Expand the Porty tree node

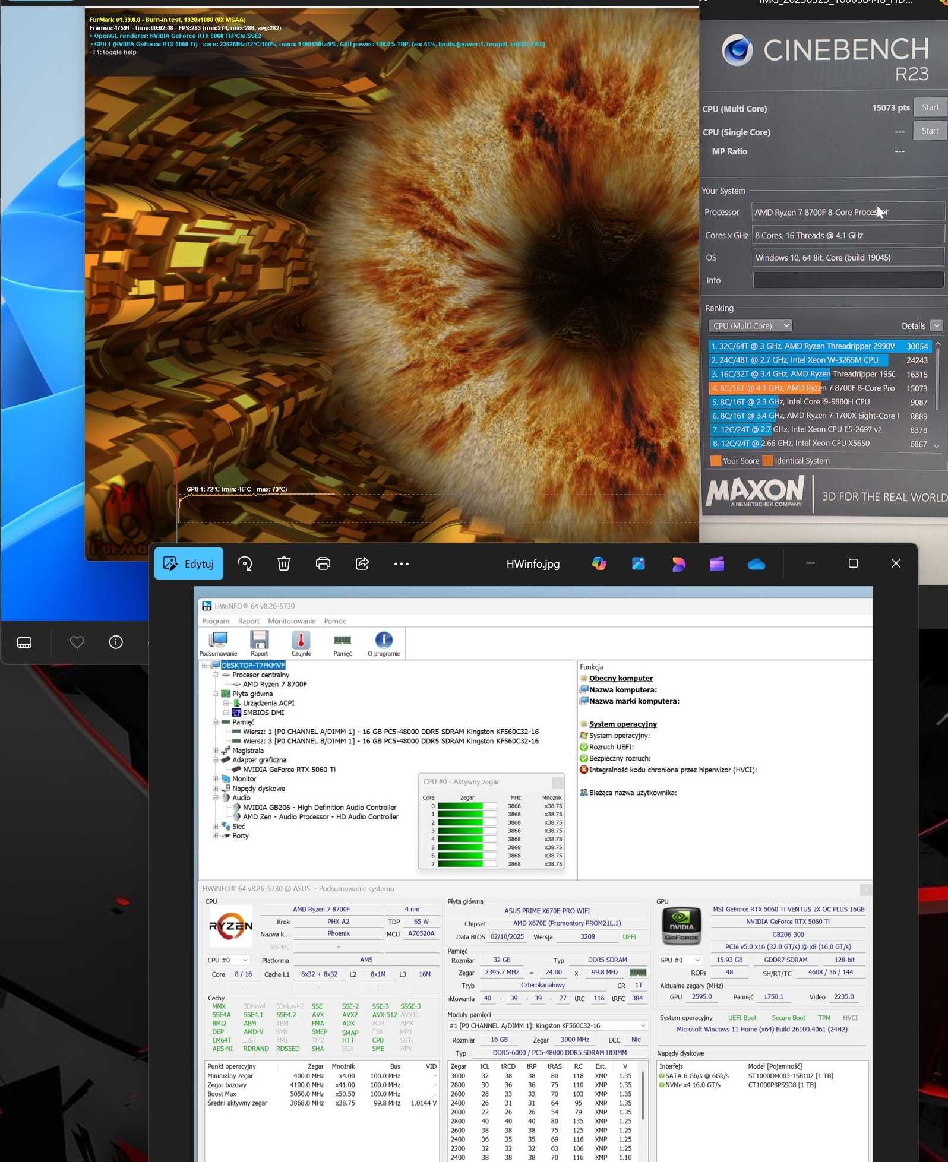click(216, 836)
